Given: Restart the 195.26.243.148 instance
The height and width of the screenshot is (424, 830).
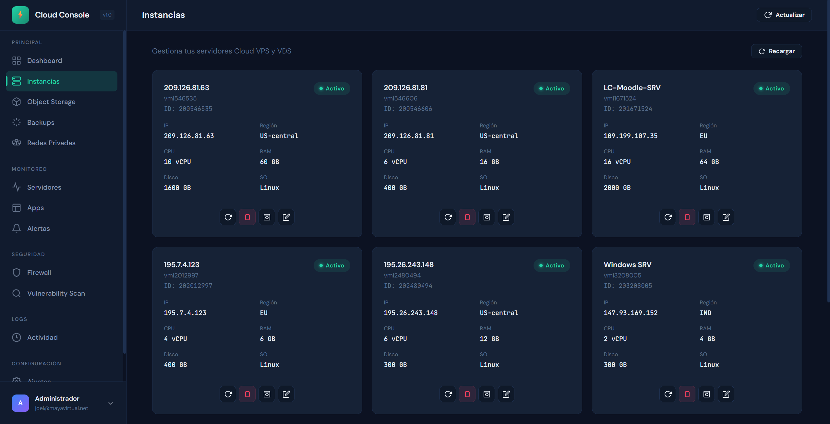Looking at the screenshot, I should [448, 394].
